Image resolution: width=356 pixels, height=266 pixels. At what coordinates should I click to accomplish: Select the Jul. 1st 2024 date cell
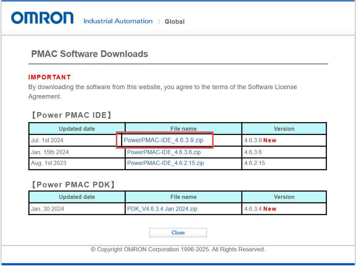(77, 141)
